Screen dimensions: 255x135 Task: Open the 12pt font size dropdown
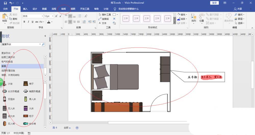pyautogui.click(x=53, y=16)
